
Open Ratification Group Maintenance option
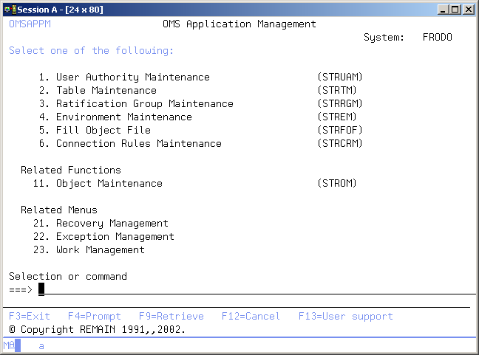point(144,104)
